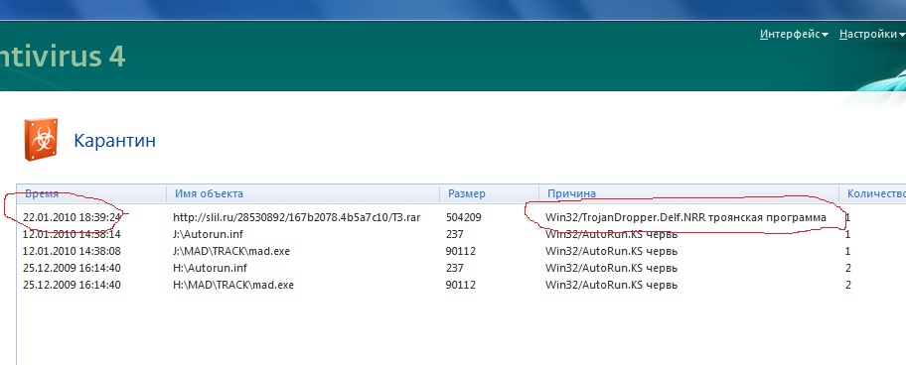Click size value 504209
This screenshot has height=365, width=906.
pyautogui.click(x=463, y=217)
